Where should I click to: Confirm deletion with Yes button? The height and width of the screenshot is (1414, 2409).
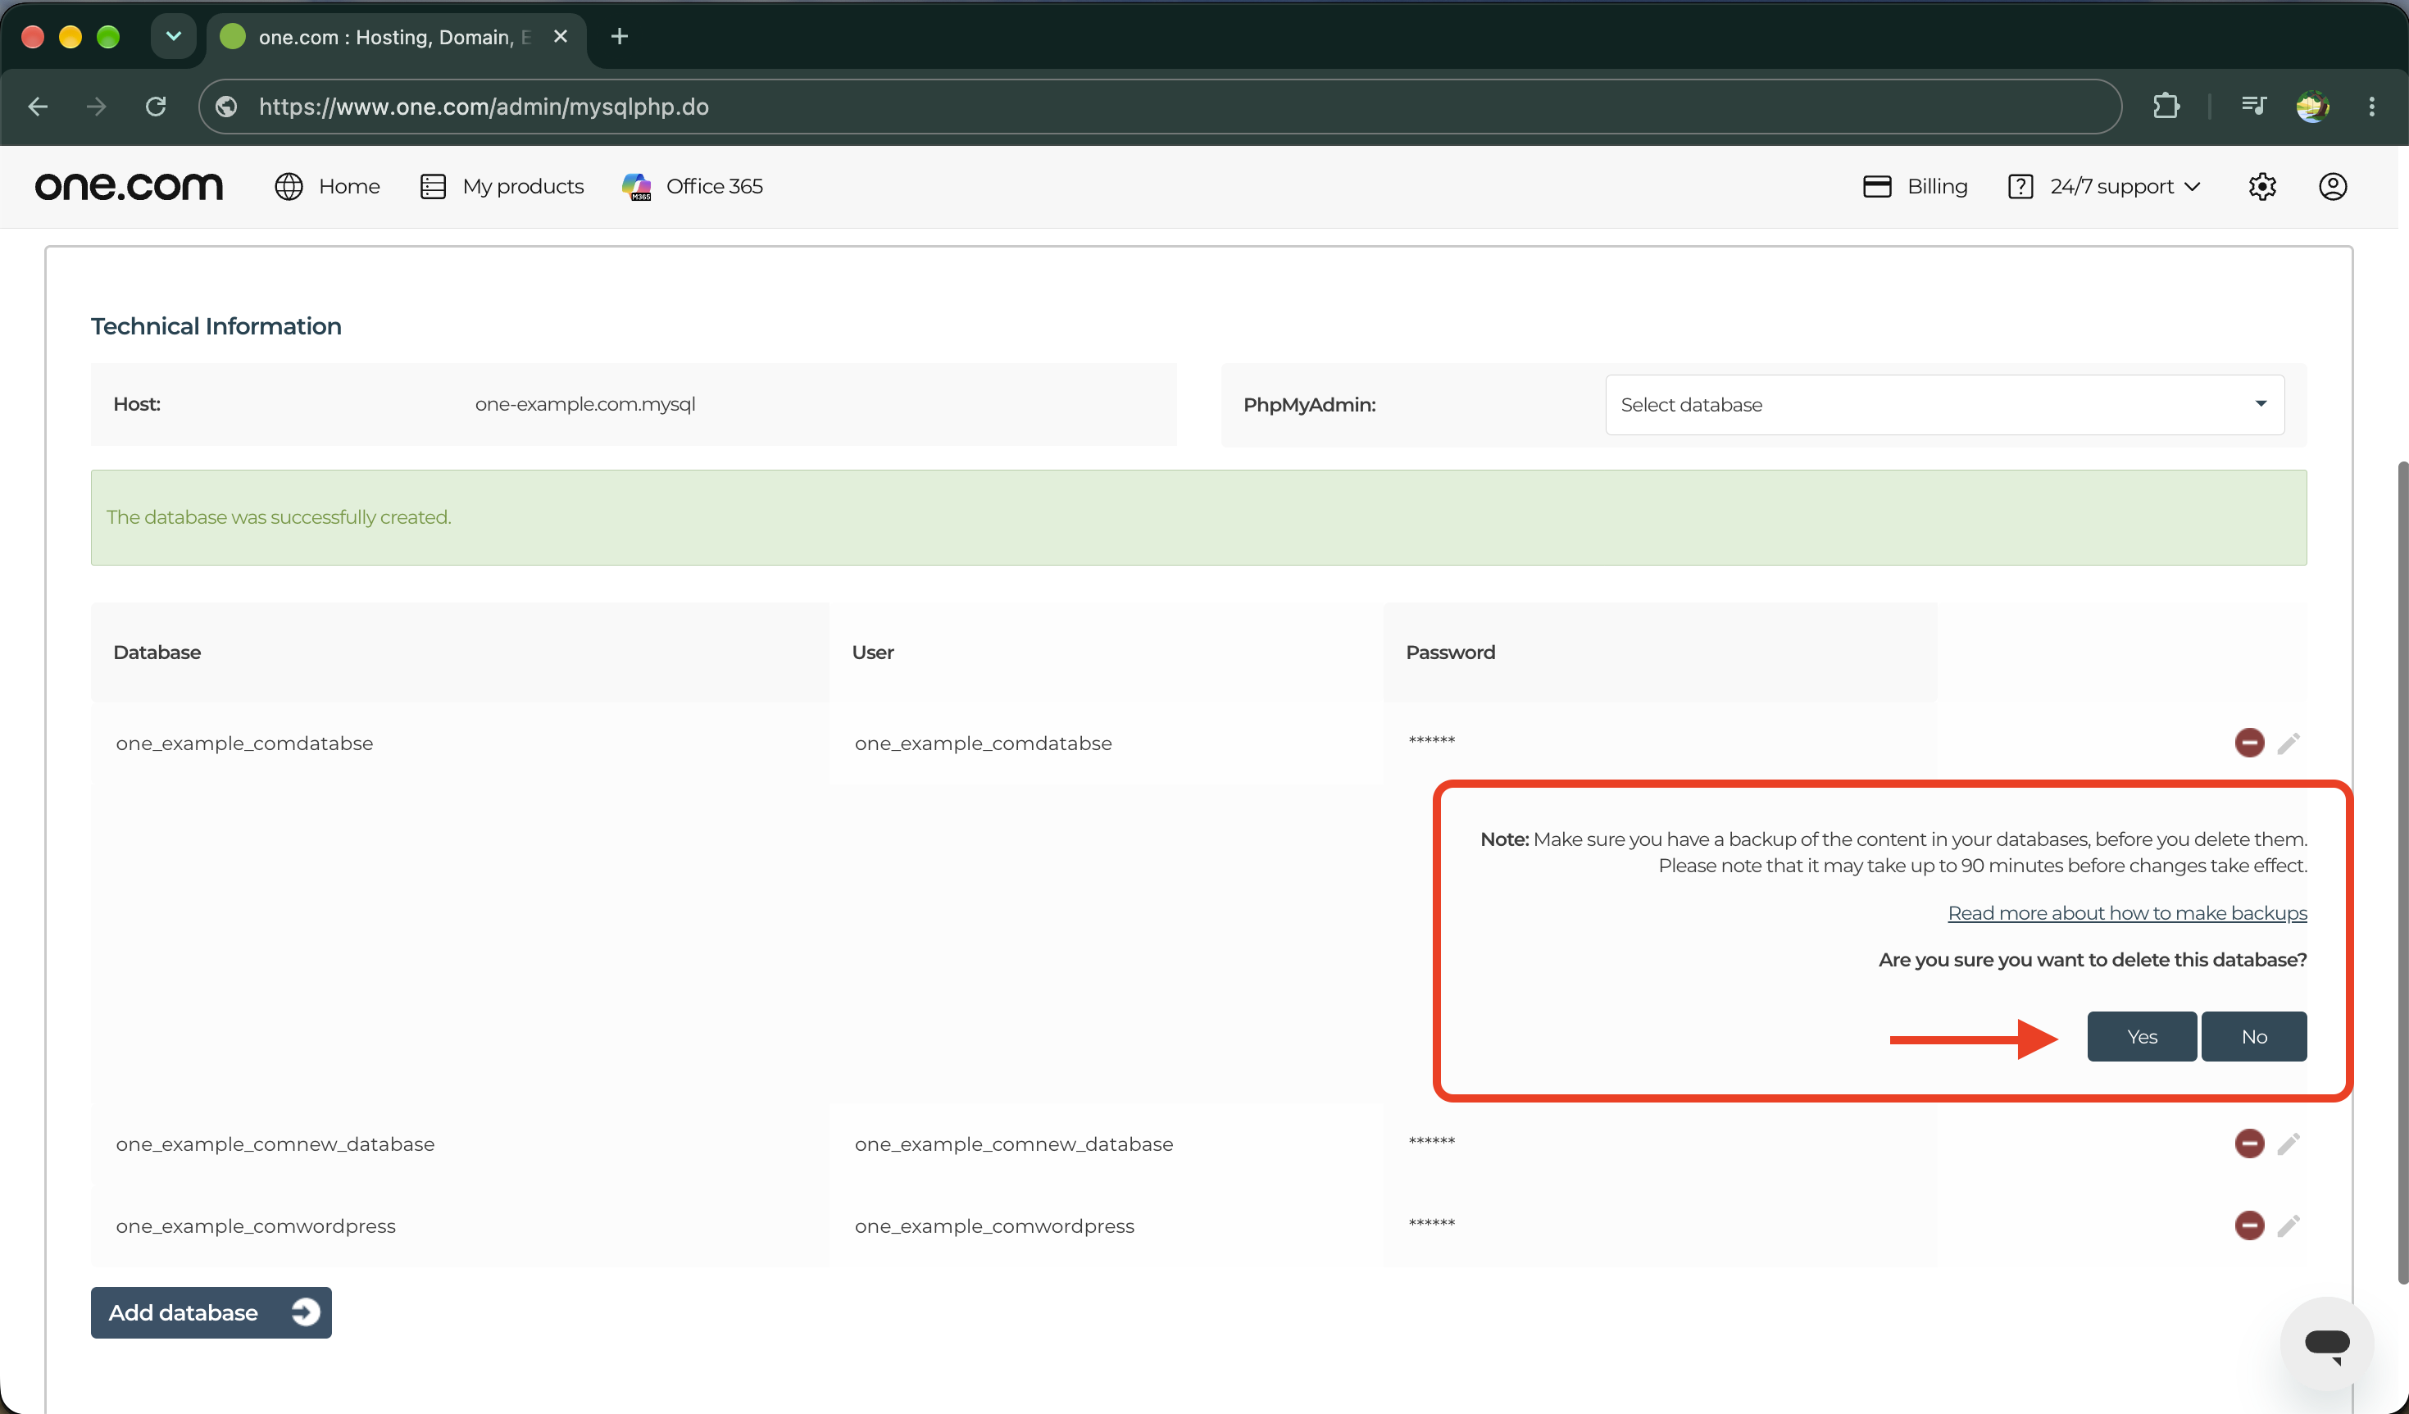(2141, 1036)
